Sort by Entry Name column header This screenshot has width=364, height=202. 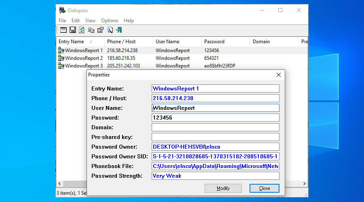(x=80, y=42)
